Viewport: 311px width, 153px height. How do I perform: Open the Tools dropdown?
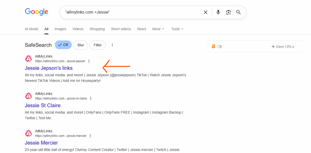click(x=177, y=29)
